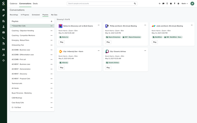Open the settings gear icon in header
197x123 pixels.
[178, 4]
